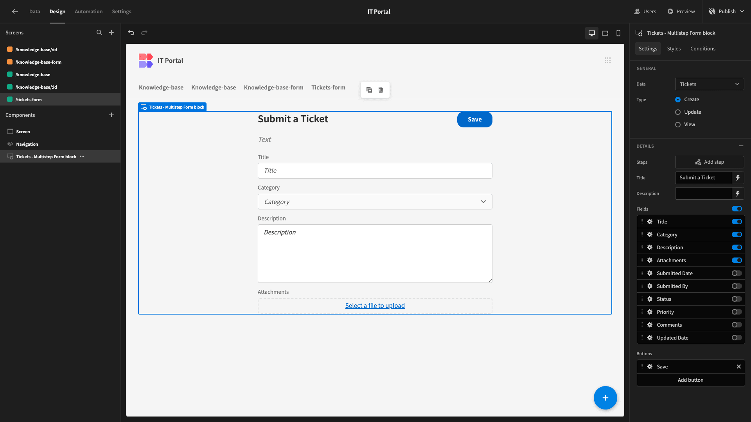Switch to the Styles tab

pos(674,48)
